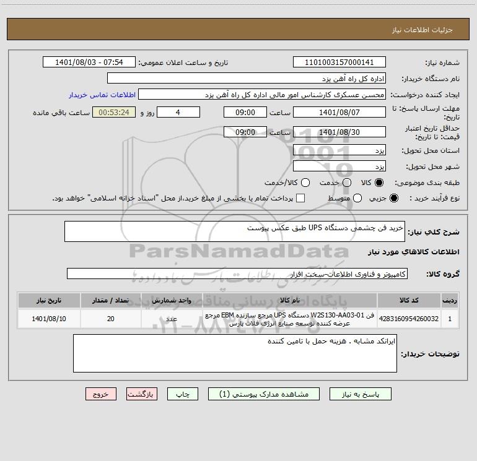Viewport: 477px width, 461px height.
Task: Click the گروه کالا field سخت افزار
Action: click(237, 274)
